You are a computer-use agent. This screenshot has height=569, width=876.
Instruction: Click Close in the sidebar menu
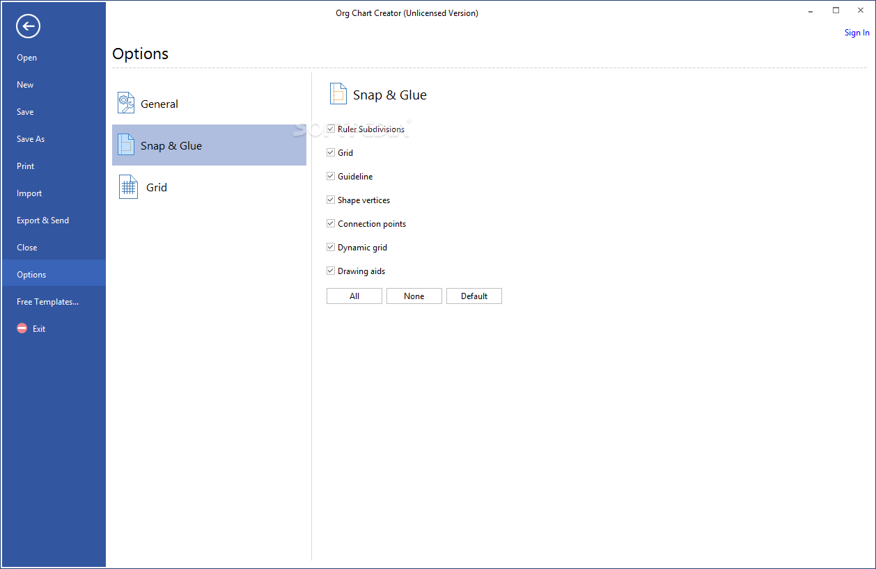(54, 248)
